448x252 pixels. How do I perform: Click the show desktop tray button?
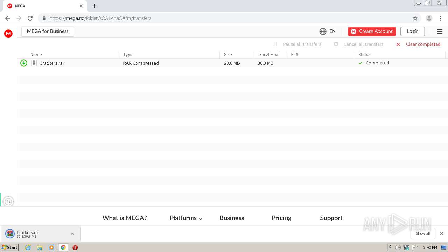[444, 247]
